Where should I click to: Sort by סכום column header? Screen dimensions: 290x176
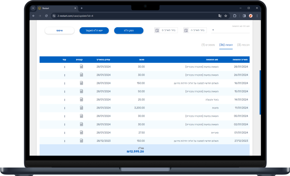[x=142, y=60]
